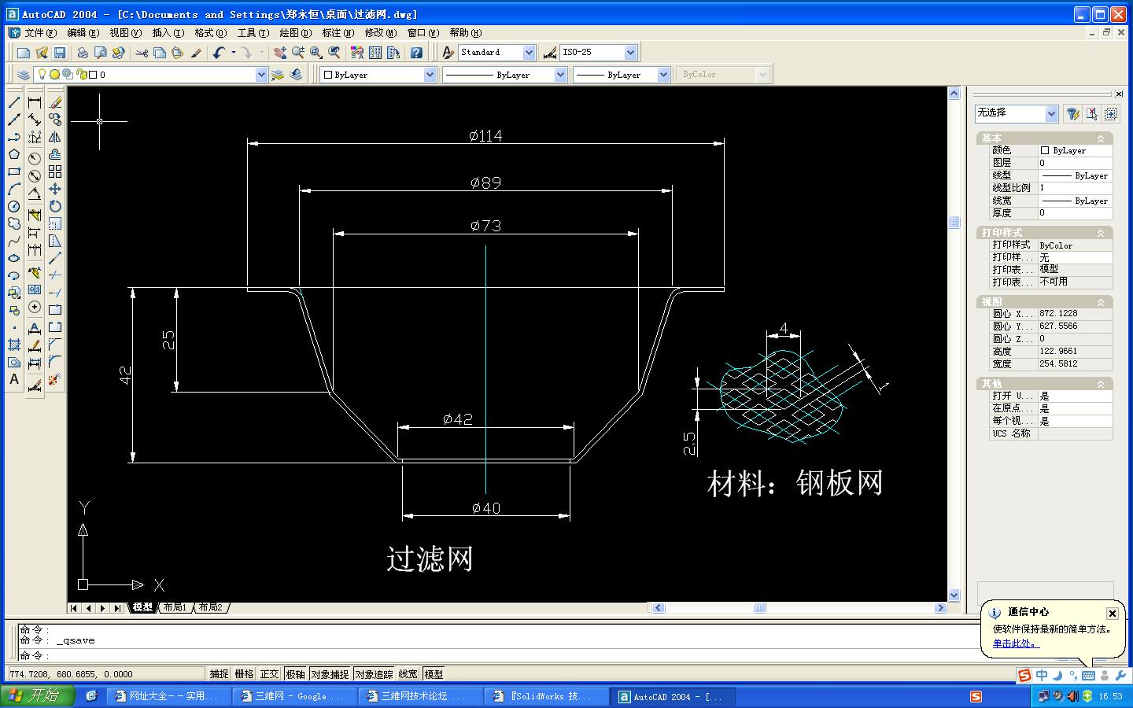Screen dimensions: 1133x708
Task: Toggle 对象捕捉 object snap
Action: 330,674
